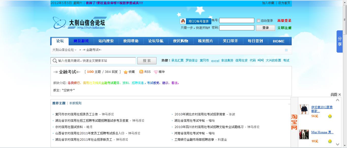This screenshot has height=148, width=347.
Task: Select the 推荐主题 tab
Action: click(x=59, y=103)
